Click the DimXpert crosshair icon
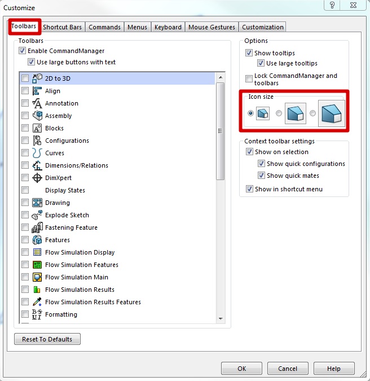Screen dimensions: 370x381 (x=37, y=178)
